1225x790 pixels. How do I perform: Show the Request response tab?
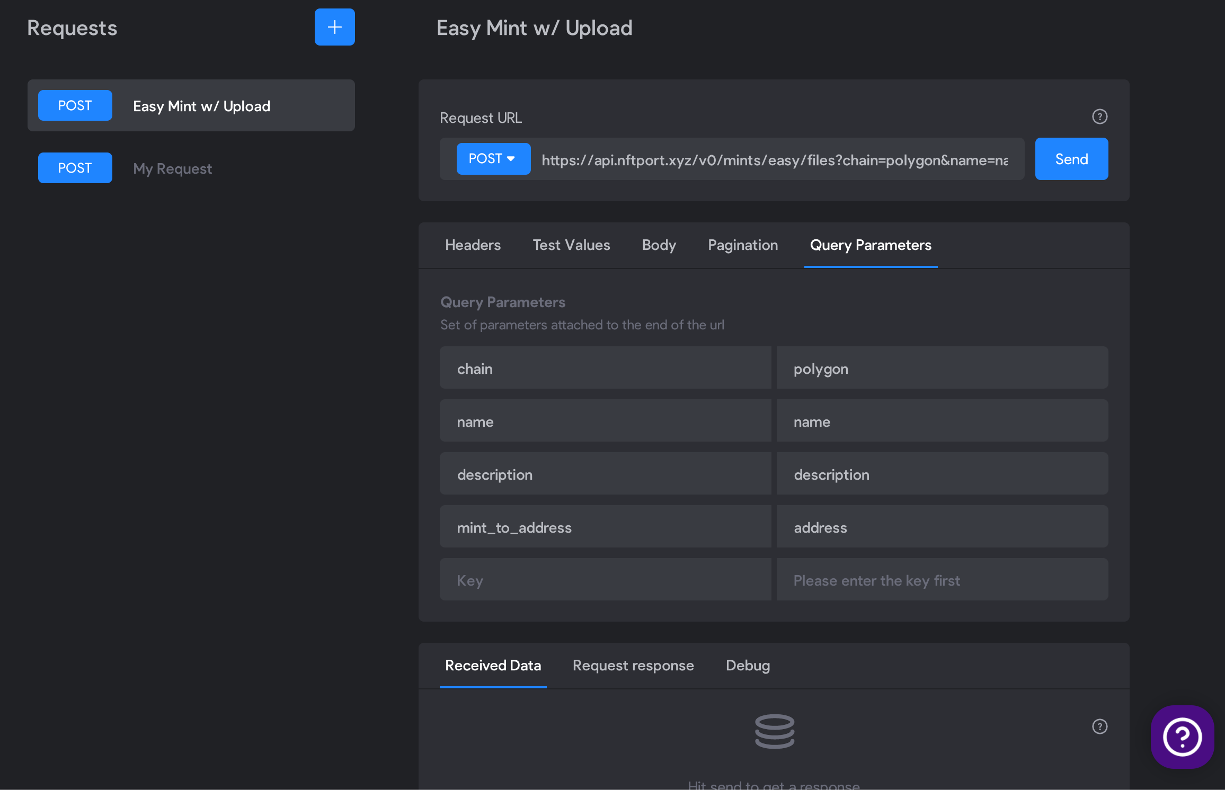coord(633,666)
